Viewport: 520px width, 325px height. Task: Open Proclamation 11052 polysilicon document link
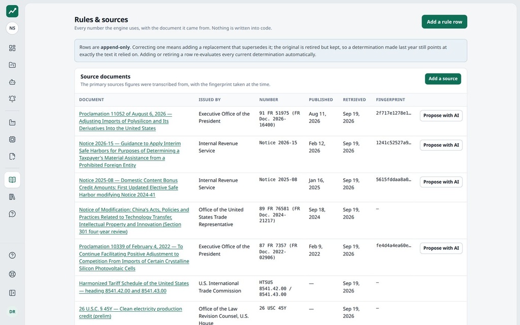click(125, 121)
